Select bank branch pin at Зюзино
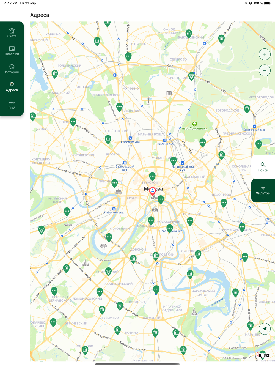Viewport: 275px width, 367px height. pos(117,331)
